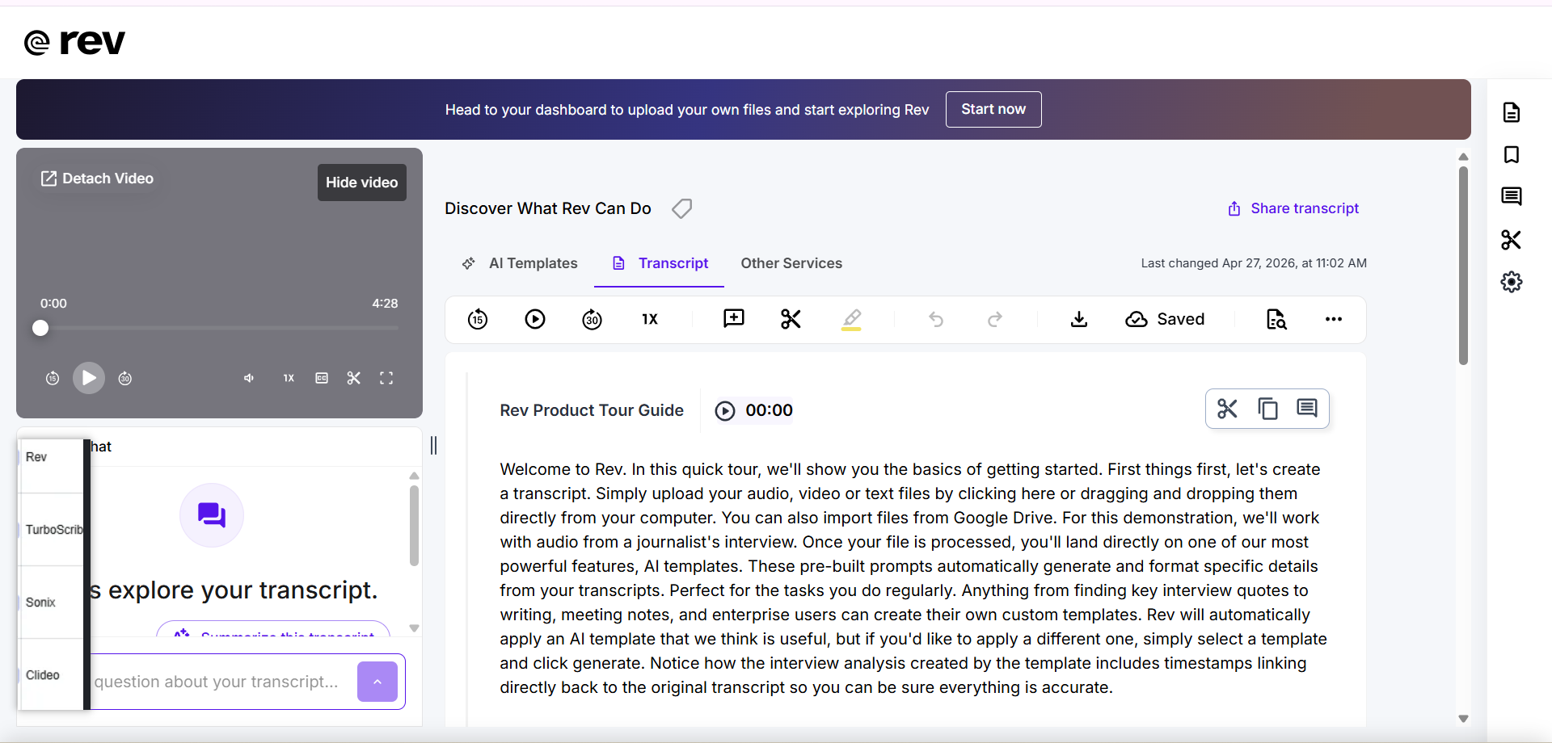The height and width of the screenshot is (743, 1552).
Task: Undo the last transcript edit
Action: click(x=936, y=319)
